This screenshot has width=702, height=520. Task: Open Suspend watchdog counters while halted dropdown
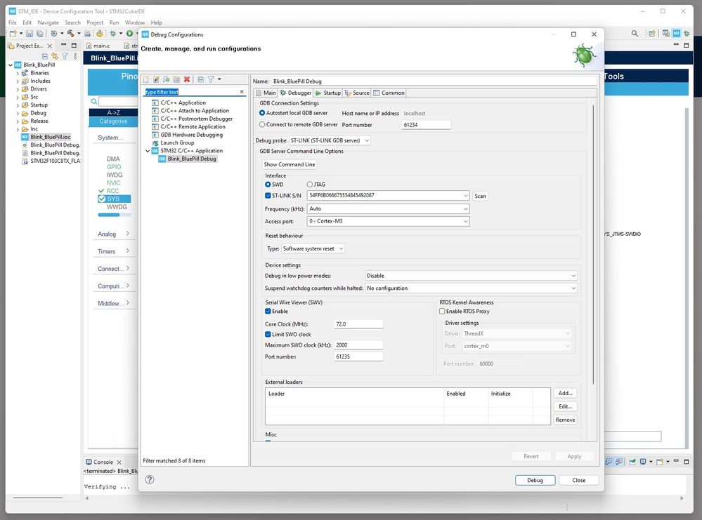(471, 288)
